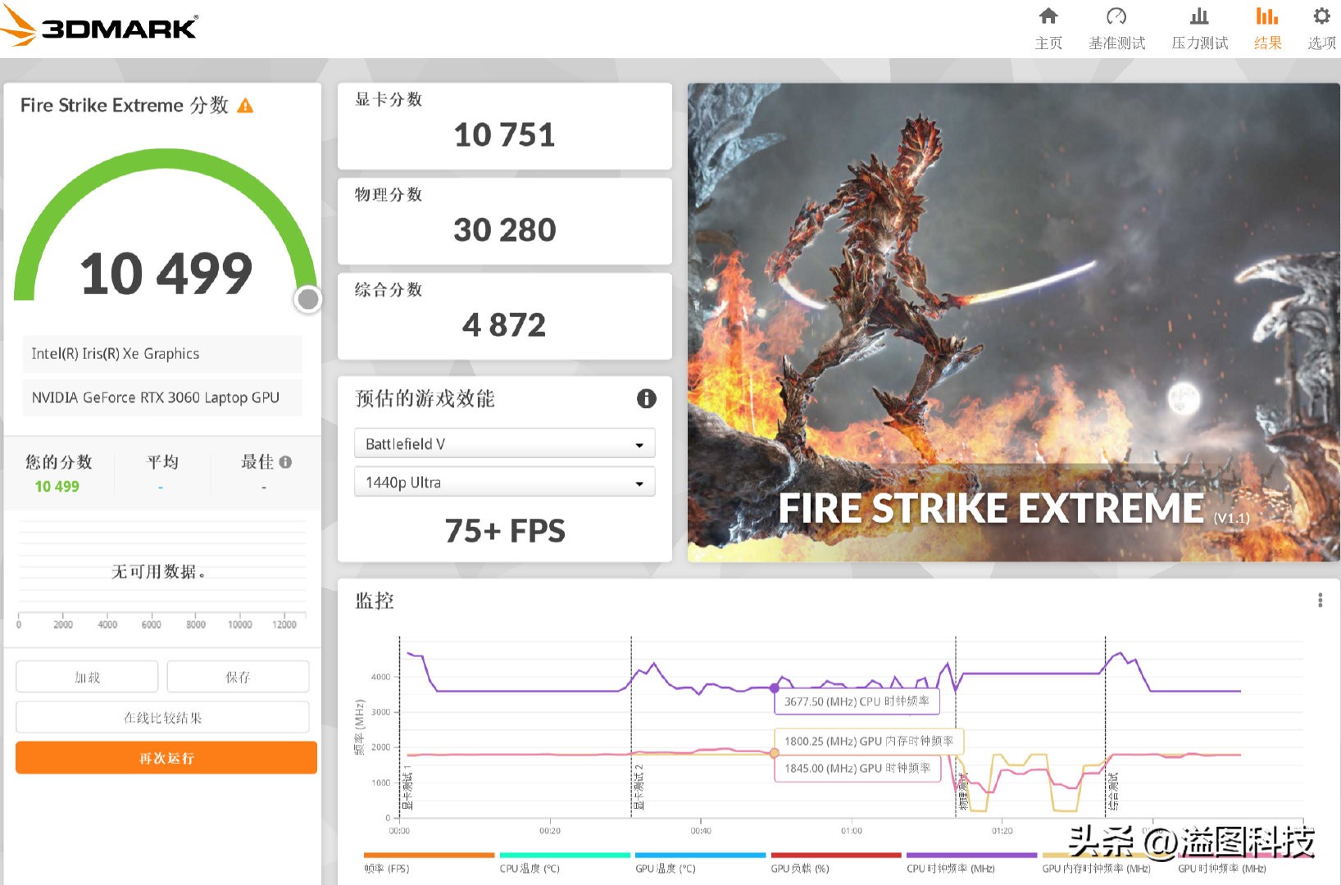Click the 显卡分数 value 10 751
The width and height of the screenshot is (1341, 885).
[x=504, y=135]
